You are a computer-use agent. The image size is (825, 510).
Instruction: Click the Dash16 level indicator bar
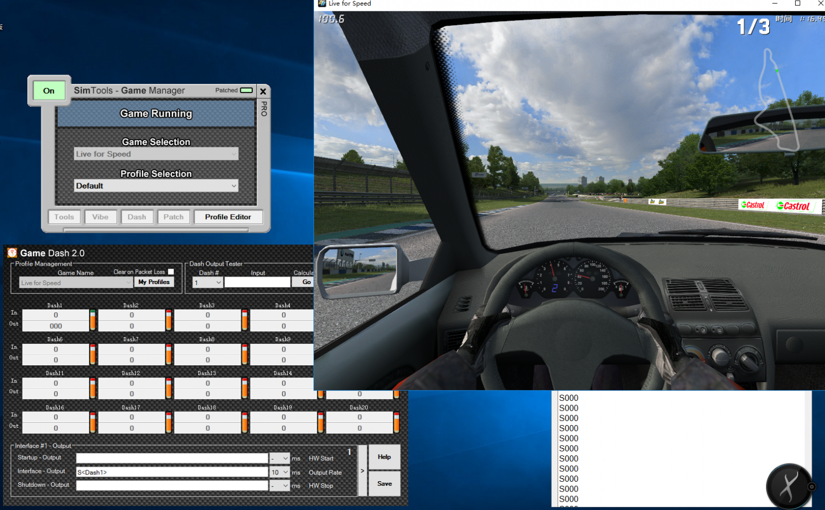93,422
